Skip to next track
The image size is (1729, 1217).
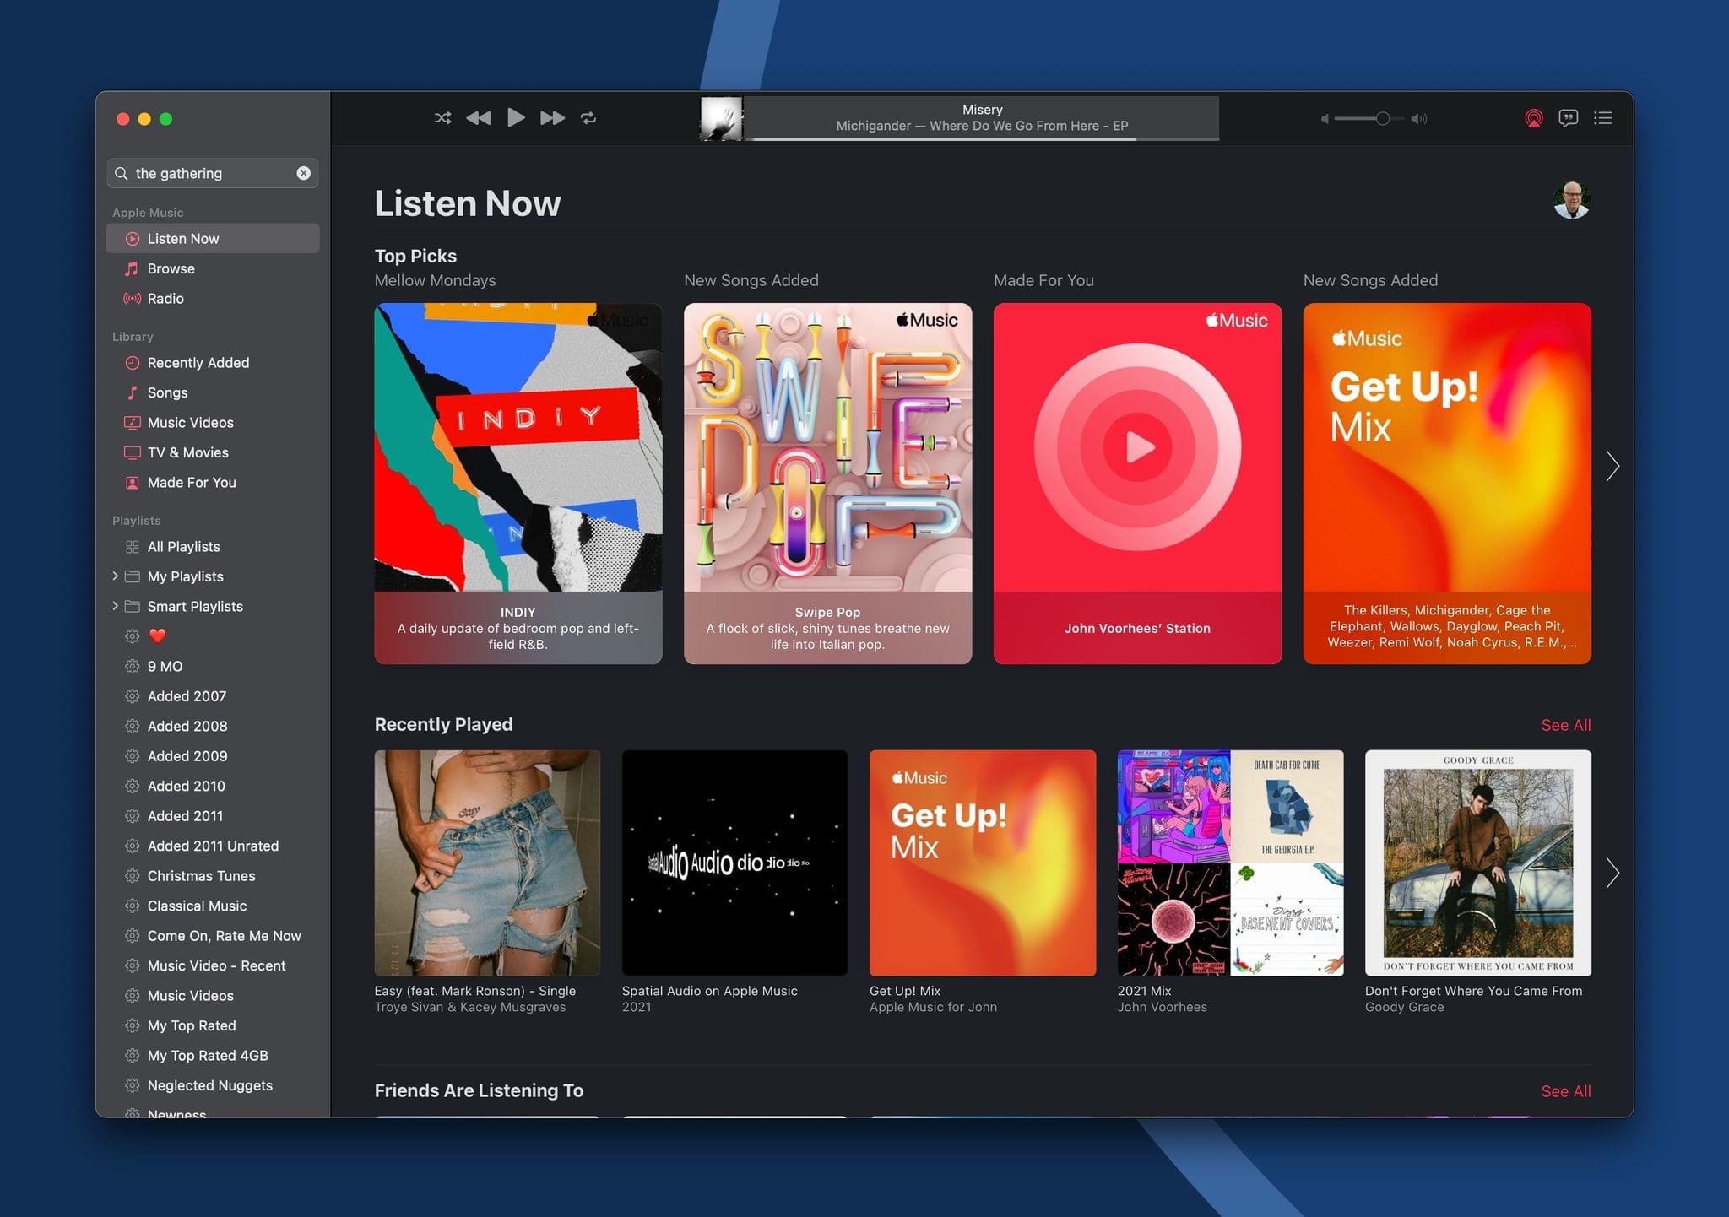(x=552, y=118)
